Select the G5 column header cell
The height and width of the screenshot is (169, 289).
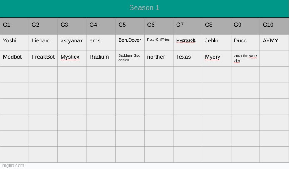pos(130,25)
